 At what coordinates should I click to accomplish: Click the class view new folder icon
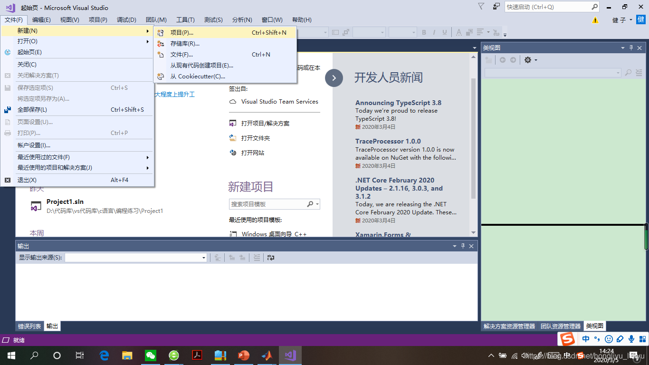tap(489, 60)
